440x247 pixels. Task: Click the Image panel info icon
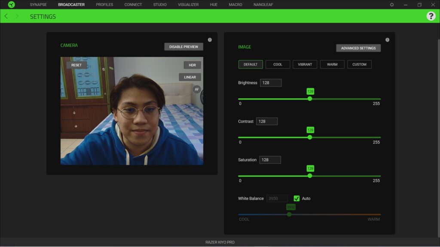click(x=387, y=39)
